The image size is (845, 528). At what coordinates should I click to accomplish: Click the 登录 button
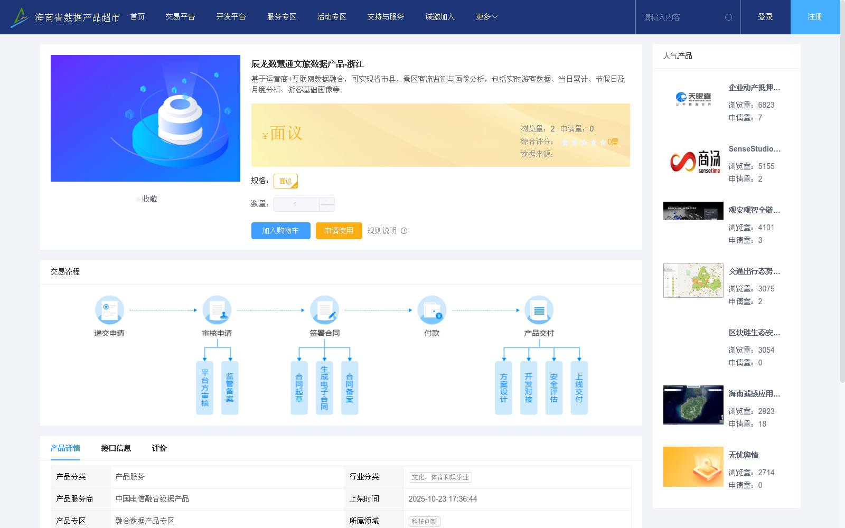point(765,17)
